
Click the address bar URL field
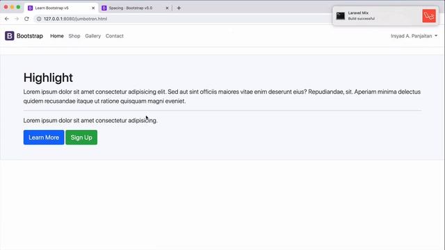(181, 19)
